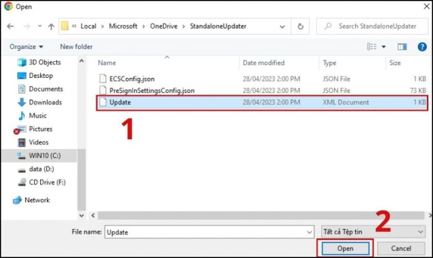The width and height of the screenshot is (433, 258).
Task: Create a New folder
Action: tap(76, 46)
